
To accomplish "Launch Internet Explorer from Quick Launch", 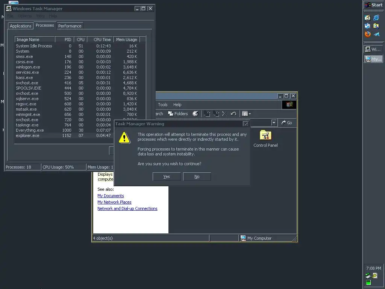I will pyautogui.click(x=376, y=17).
